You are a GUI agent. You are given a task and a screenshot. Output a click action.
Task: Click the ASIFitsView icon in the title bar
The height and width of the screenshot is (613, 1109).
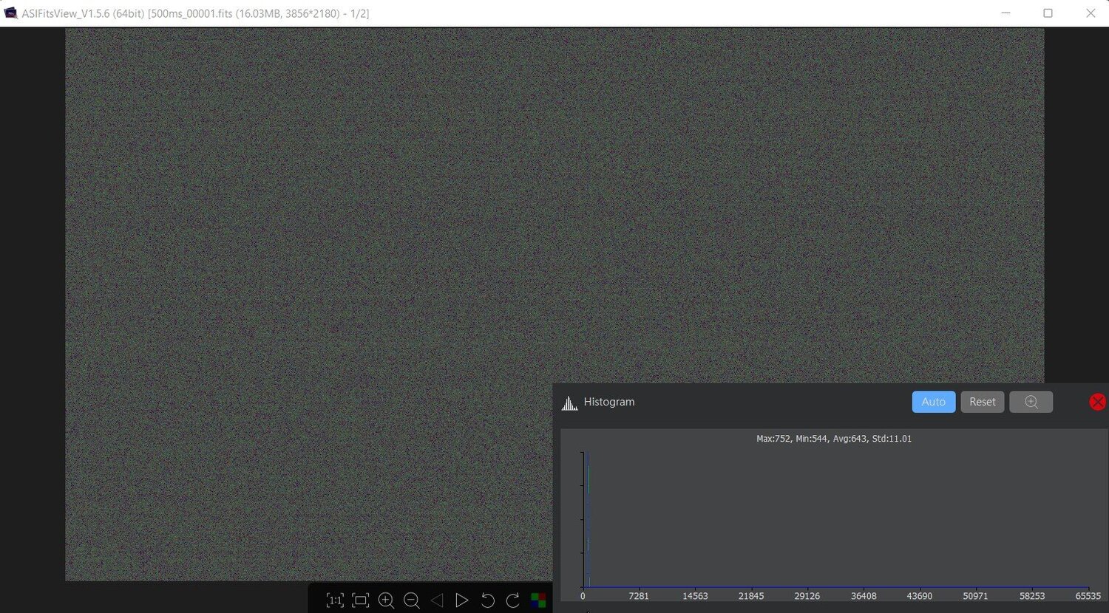click(x=10, y=13)
